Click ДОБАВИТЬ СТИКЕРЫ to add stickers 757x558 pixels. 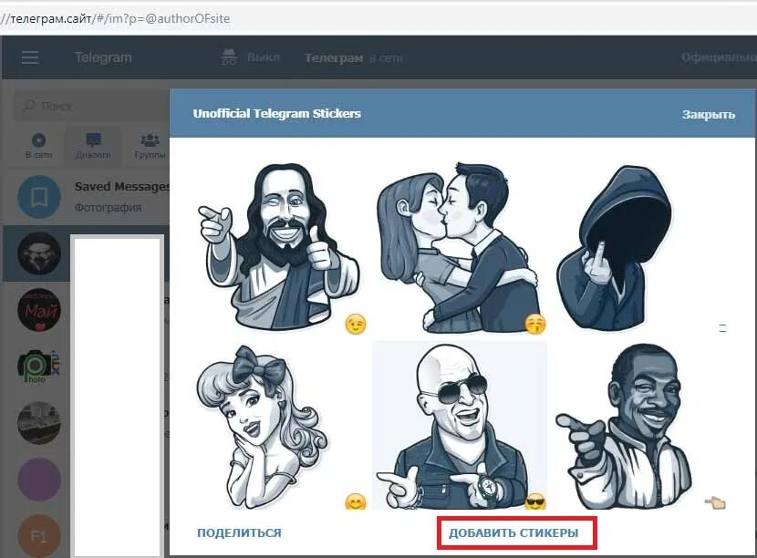(513, 532)
